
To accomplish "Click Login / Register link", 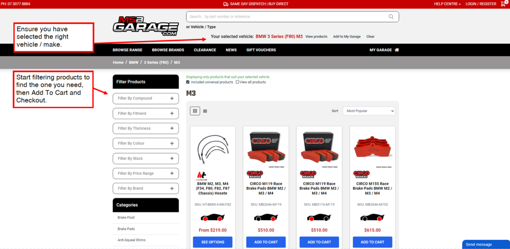I will (481, 4).
